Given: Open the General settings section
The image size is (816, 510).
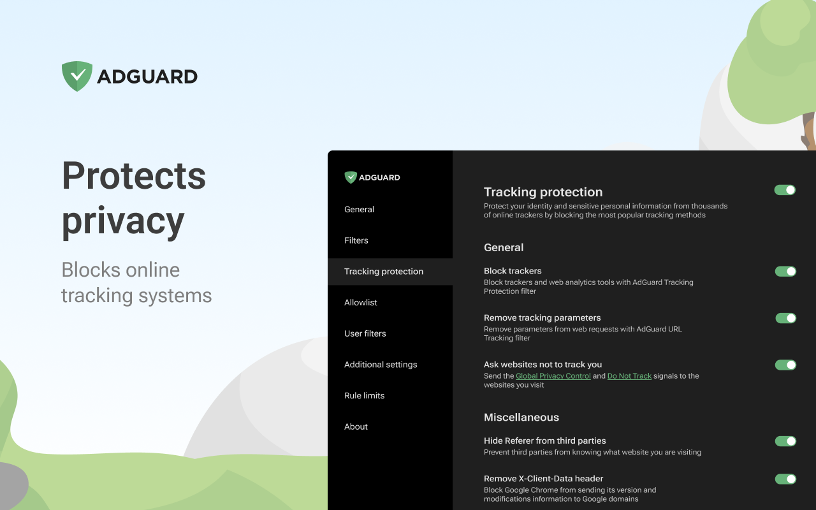Looking at the screenshot, I should pyautogui.click(x=359, y=209).
